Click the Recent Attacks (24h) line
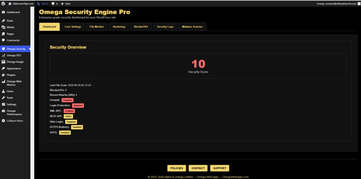The height and width of the screenshot is (179, 361). (63, 95)
